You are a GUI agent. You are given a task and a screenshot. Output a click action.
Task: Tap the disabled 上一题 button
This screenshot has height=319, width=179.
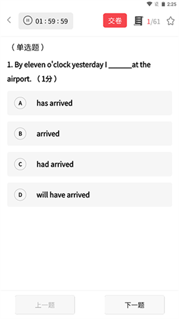click(45, 305)
